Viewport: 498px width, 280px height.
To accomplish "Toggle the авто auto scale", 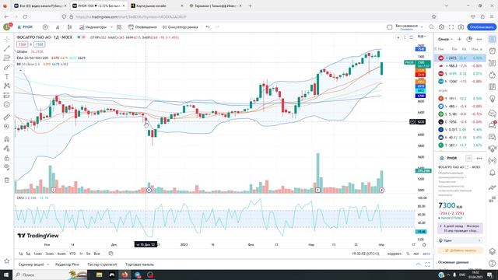I will point(426,254).
